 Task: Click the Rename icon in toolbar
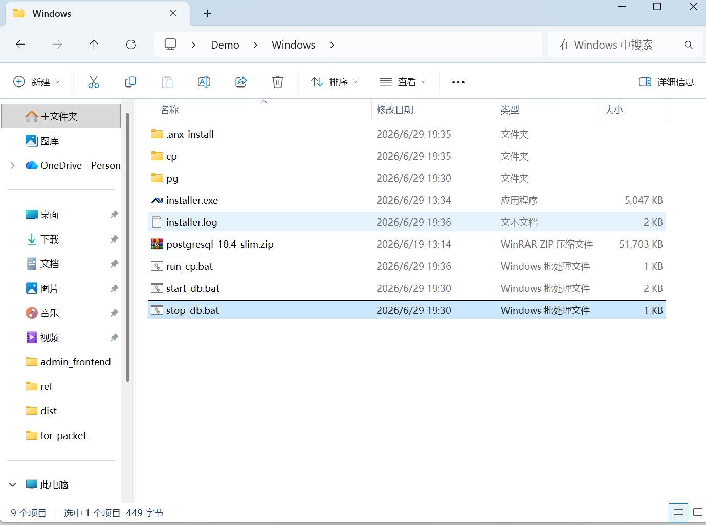(204, 82)
